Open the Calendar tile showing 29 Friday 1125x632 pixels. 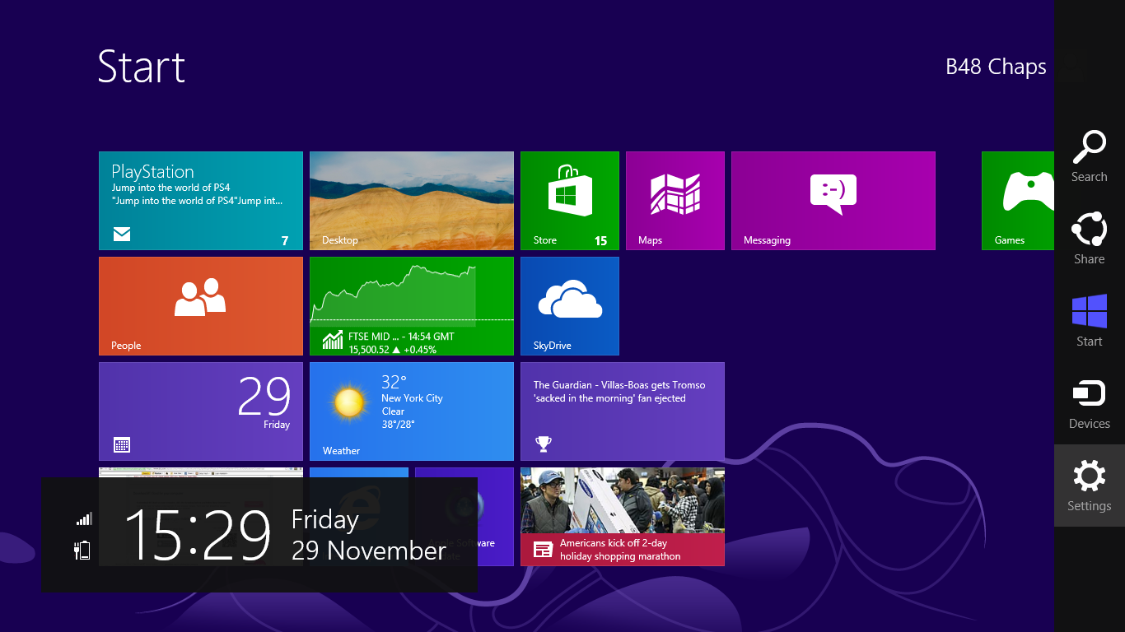[x=201, y=411]
